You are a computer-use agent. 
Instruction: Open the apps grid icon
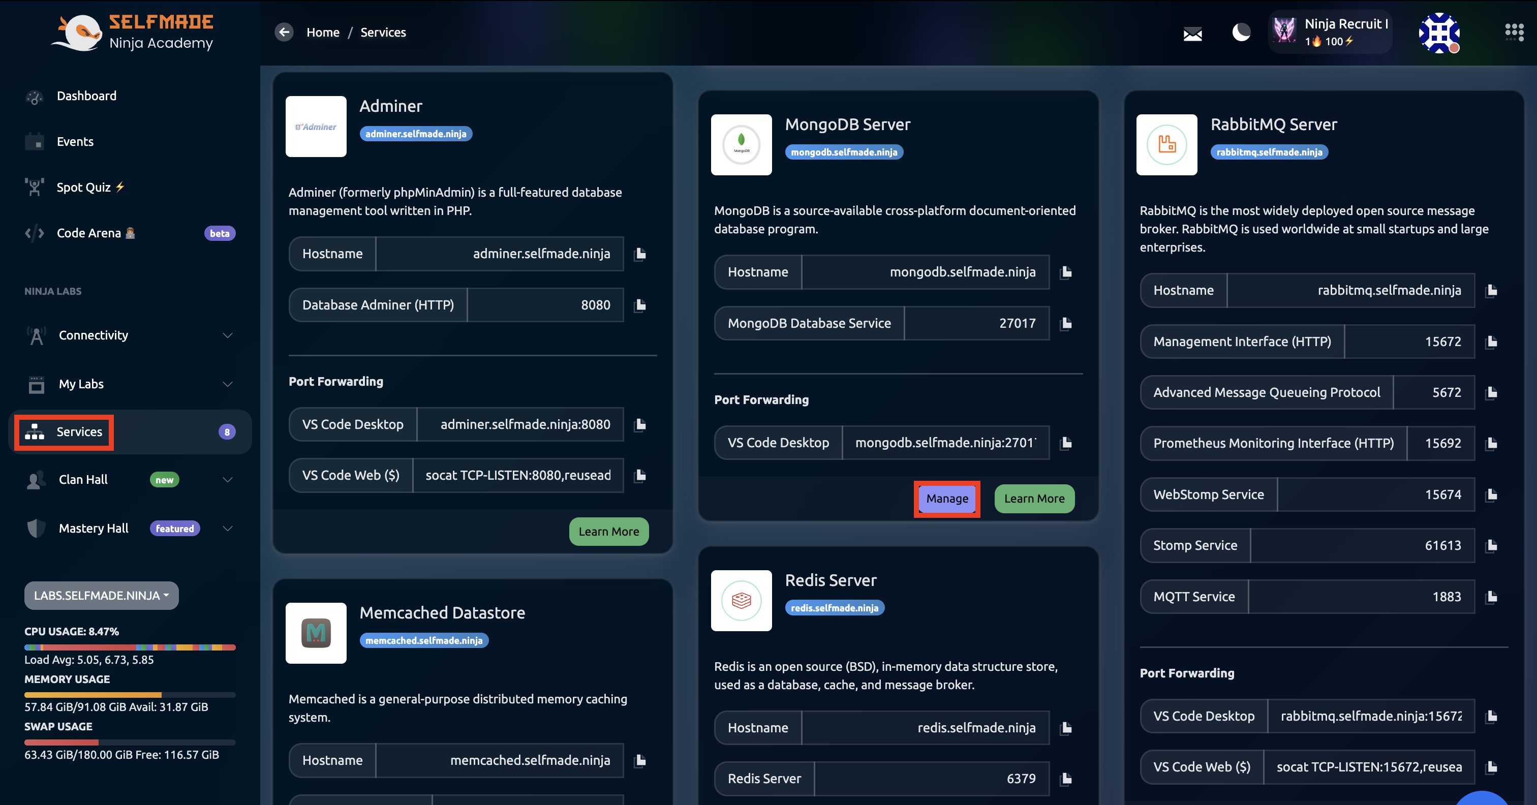point(1514,32)
